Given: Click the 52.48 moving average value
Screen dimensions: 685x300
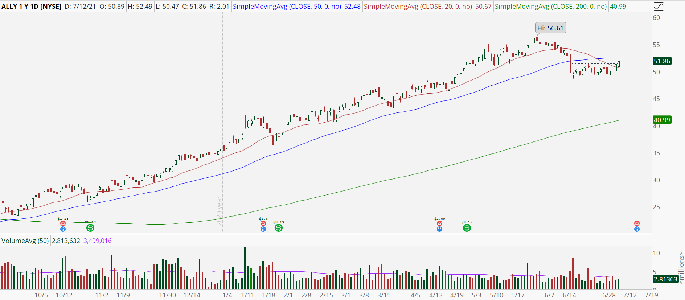Looking at the screenshot, I should tap(353, 7).
